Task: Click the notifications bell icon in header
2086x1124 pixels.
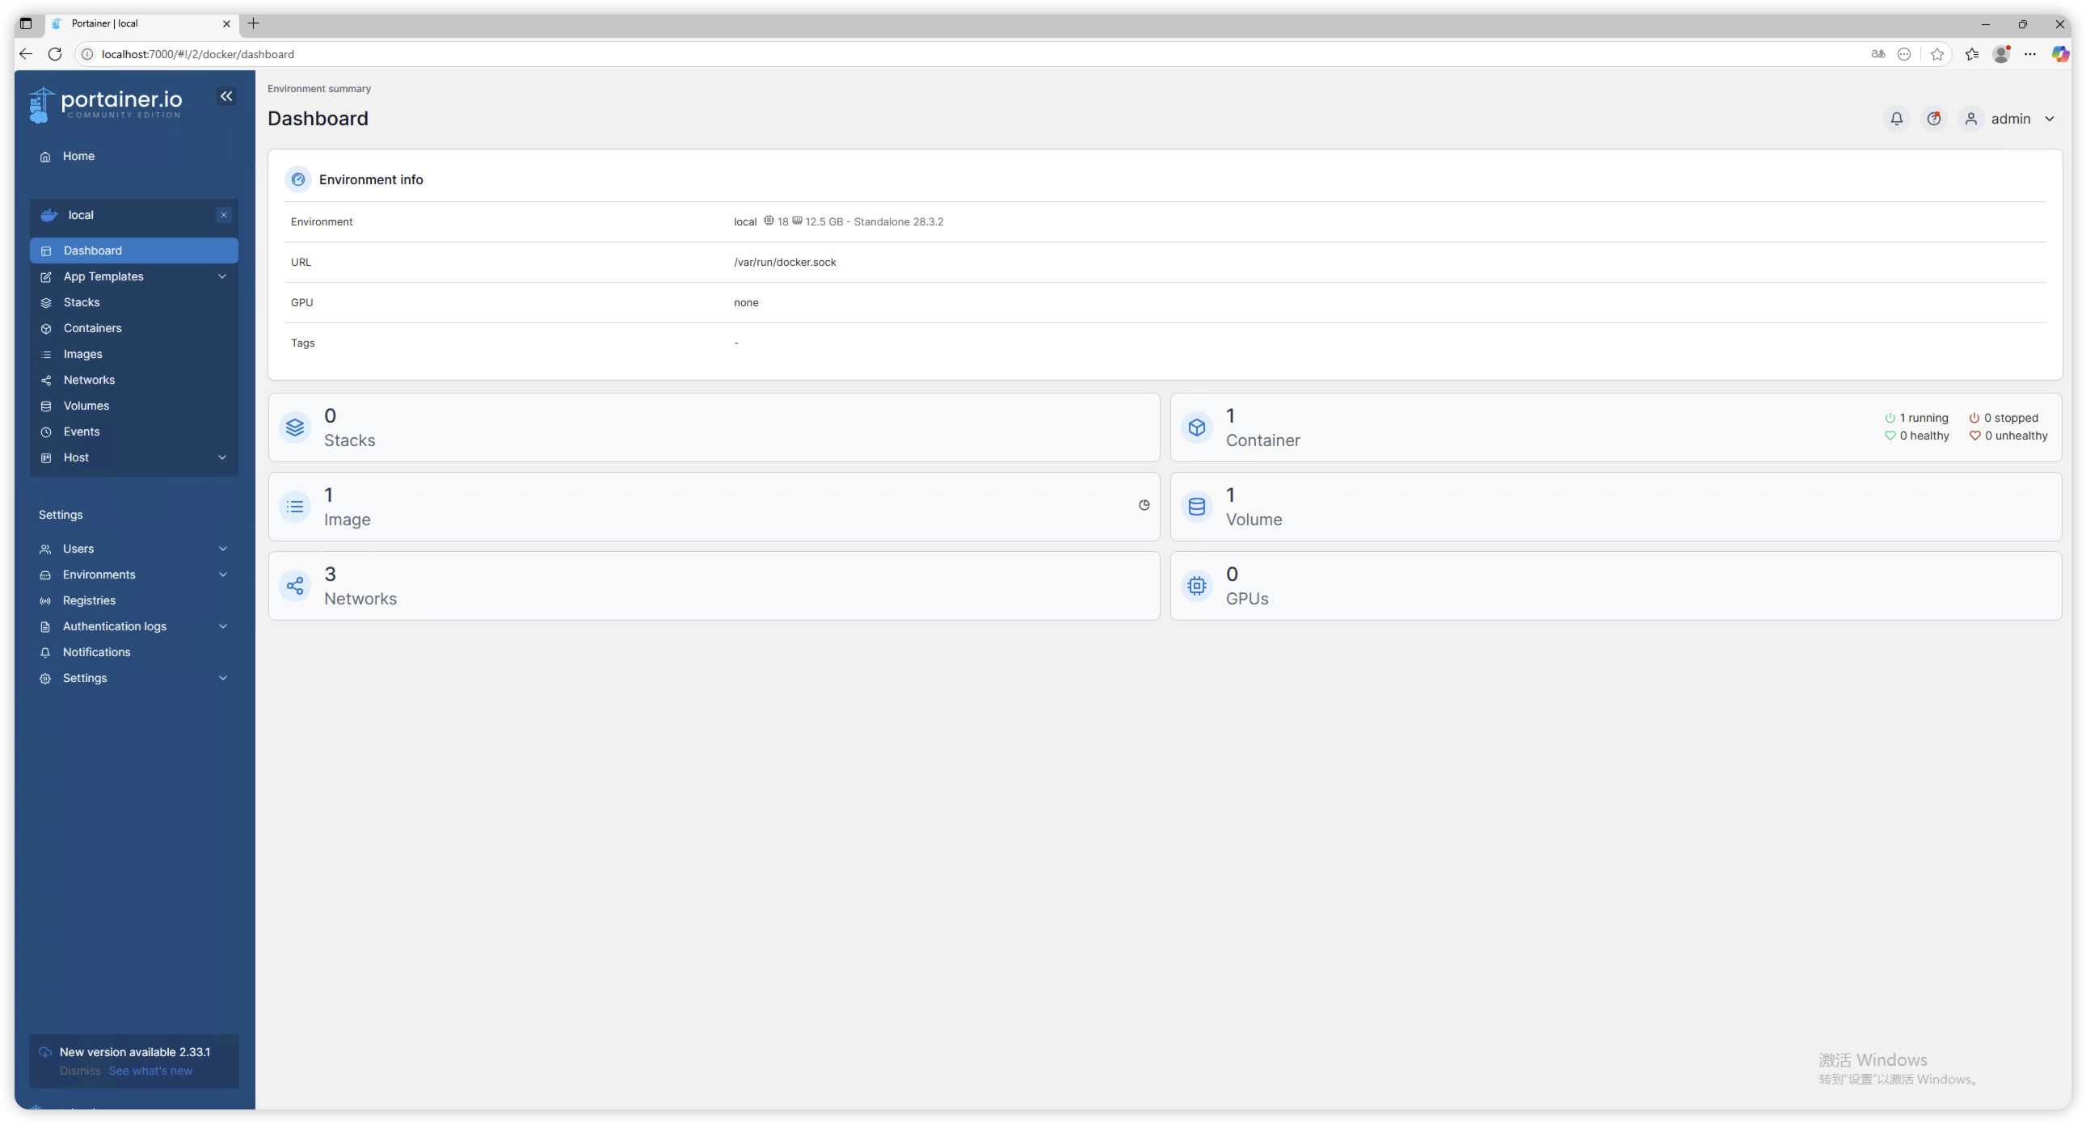Action: [x=1896, y=119]
